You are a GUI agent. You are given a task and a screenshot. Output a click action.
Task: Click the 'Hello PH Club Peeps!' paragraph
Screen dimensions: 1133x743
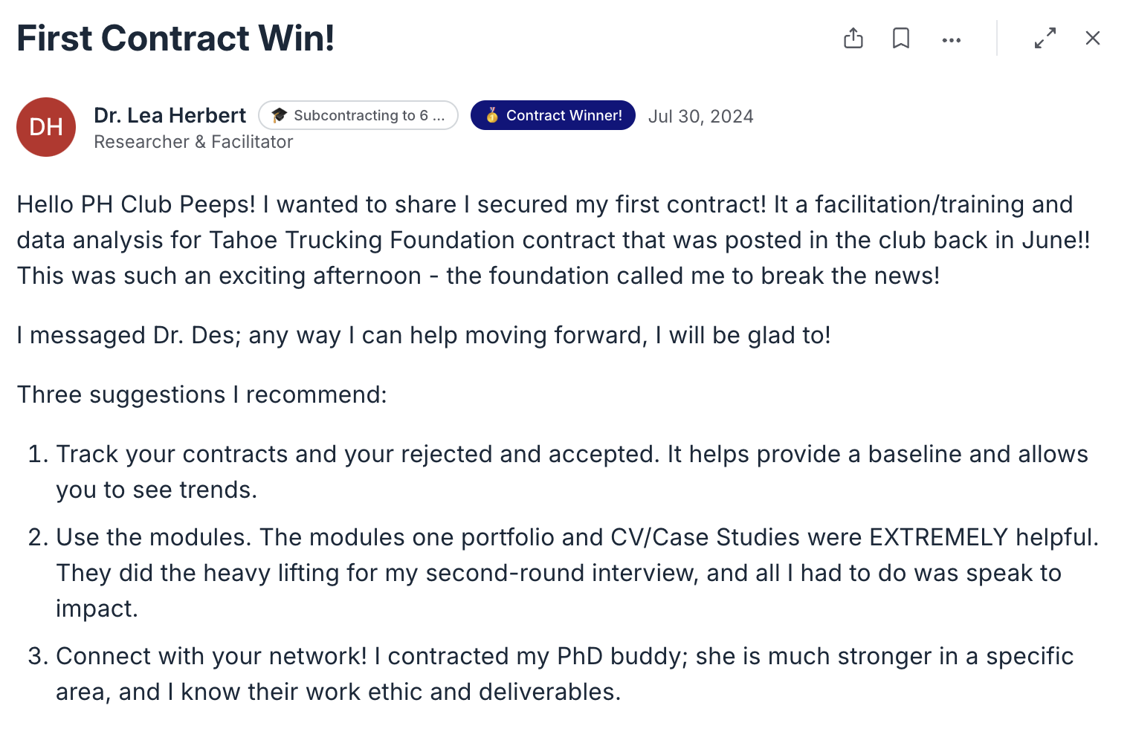pos(554,240)
